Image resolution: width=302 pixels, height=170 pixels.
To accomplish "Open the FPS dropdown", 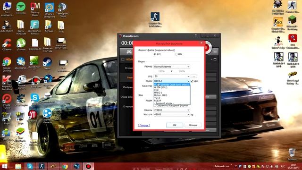I will (172, 76).
